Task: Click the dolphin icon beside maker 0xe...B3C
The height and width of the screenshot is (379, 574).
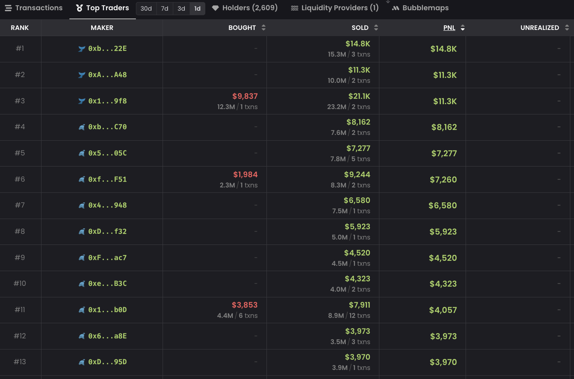Action: click(82, 284)
